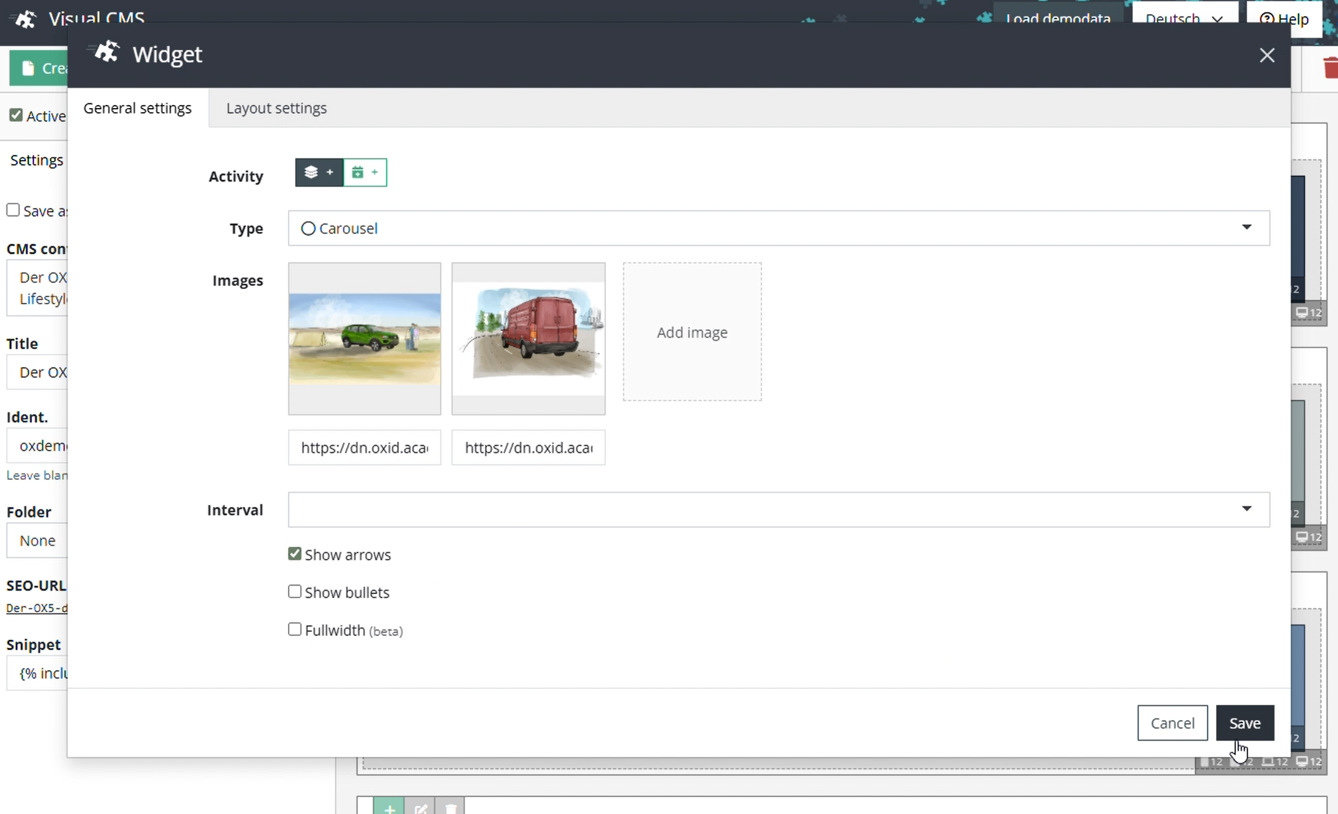Image resolution: width=1338 pixels, height=814 pixels.
Task: Click the red trash icon at top right
Action: tap(1330, 68)
